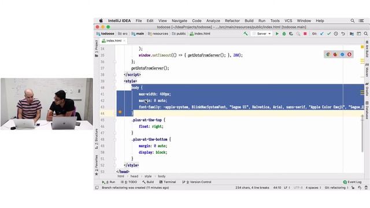The width and height of the screenshot is (370, 208).
Task: Open the Tools menu
Action: tap(275, 21)
